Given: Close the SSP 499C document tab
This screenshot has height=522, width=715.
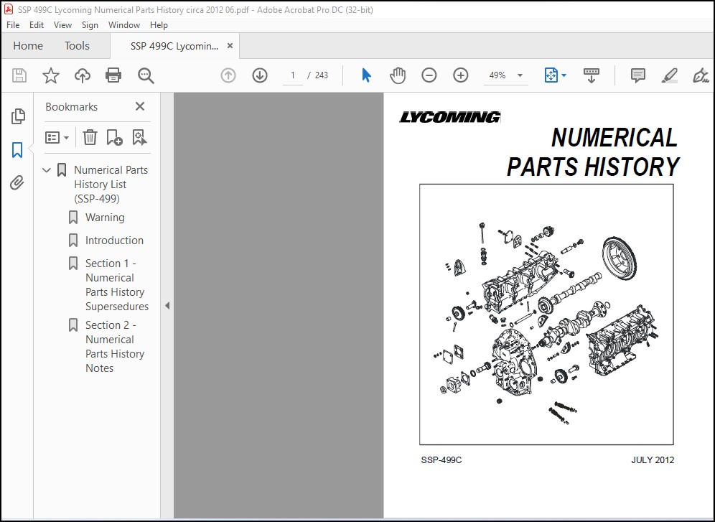Looking at the screenshot, I should 230,45.
